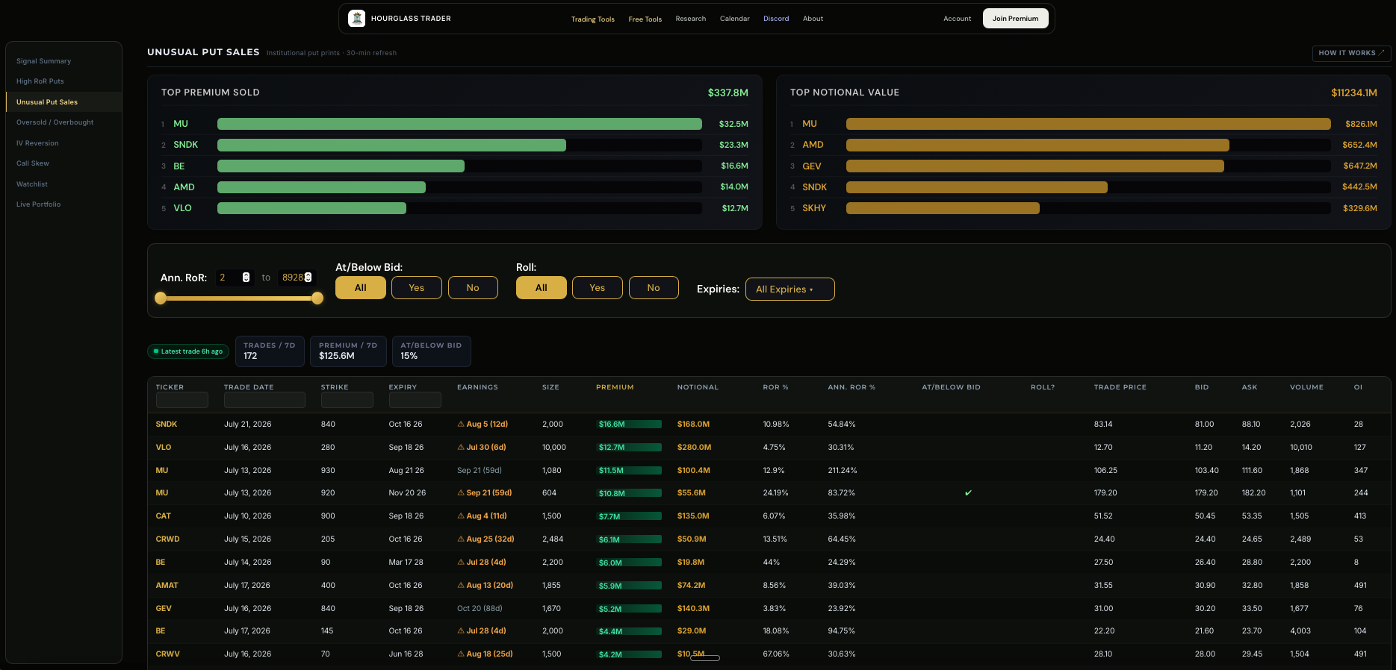1396x670 pixels.
Task: Click the warning icon beside Aug 5 (12d)
Action: 461,425
